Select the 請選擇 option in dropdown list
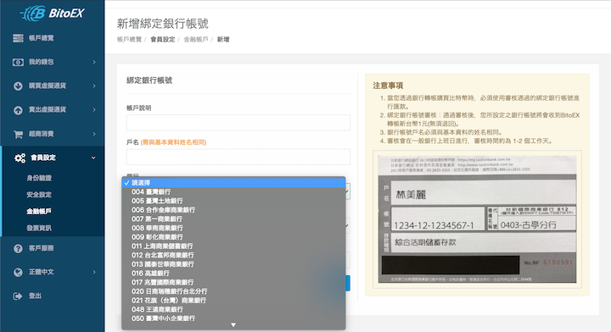Viewport: 611px width, 332px height. pyautogui.click(x=233, y=183)
